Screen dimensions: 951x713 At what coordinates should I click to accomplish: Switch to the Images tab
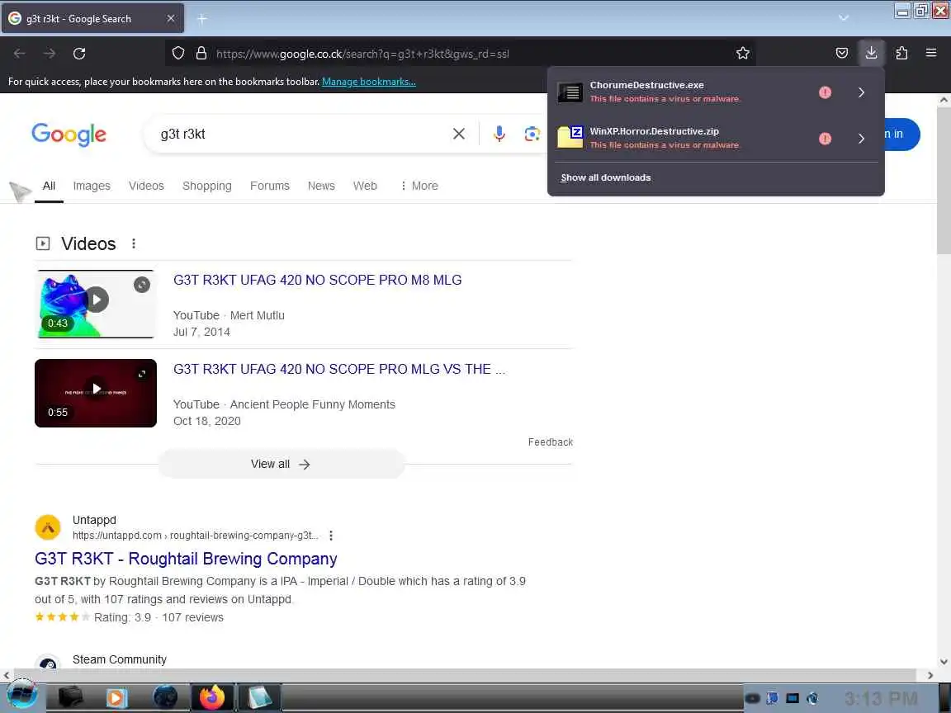92,186
